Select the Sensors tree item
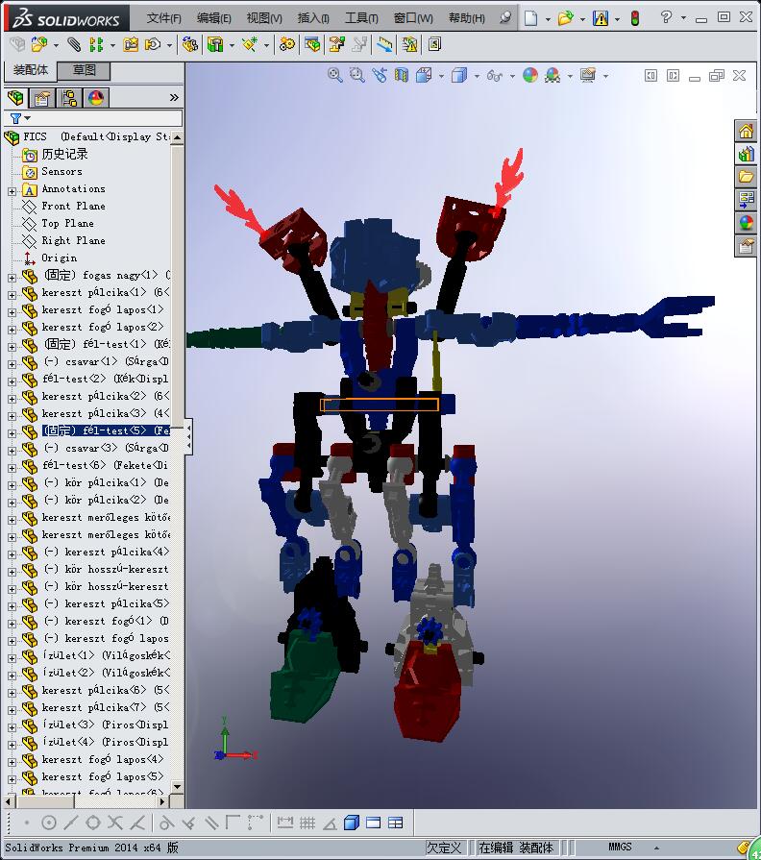The image size is (761, 860). 61,172
